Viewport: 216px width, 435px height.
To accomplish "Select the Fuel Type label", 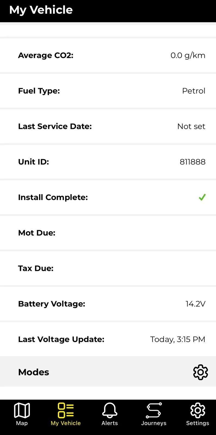I will [39, 91].
